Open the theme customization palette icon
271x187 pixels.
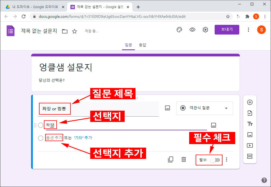pos(179,30)
